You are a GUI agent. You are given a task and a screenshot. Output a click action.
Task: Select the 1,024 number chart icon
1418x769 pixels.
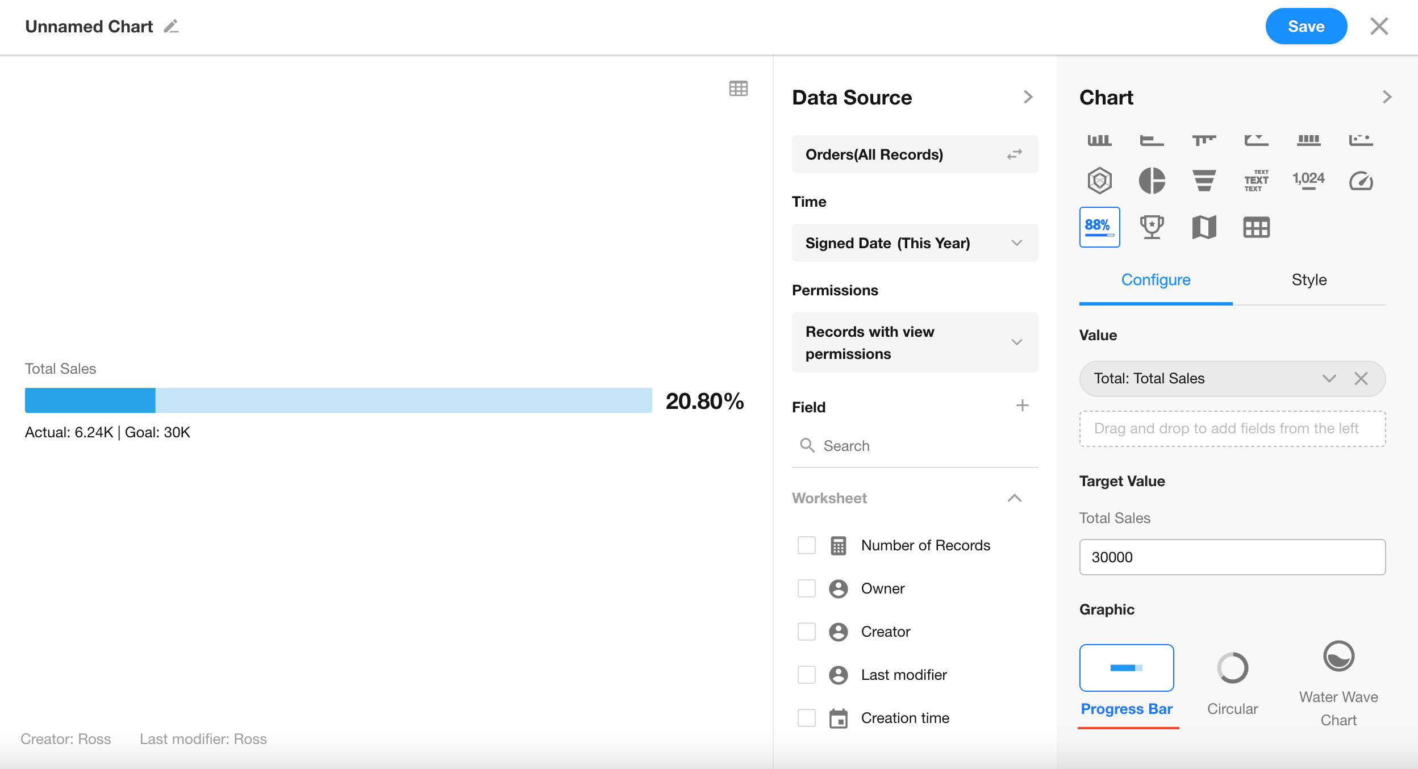click(1308, 181)
